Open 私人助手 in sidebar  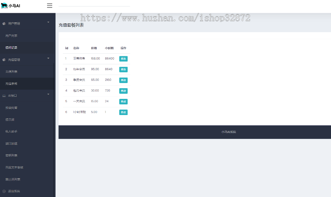click(11, 132)
